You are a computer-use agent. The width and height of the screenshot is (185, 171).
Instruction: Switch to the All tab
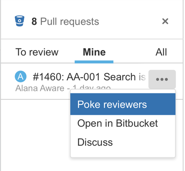[161, 52]
